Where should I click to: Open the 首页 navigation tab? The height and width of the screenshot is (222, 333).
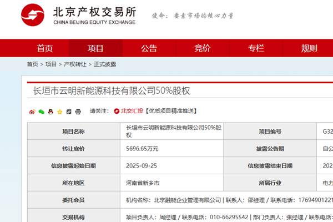click(x=45, y=48)
